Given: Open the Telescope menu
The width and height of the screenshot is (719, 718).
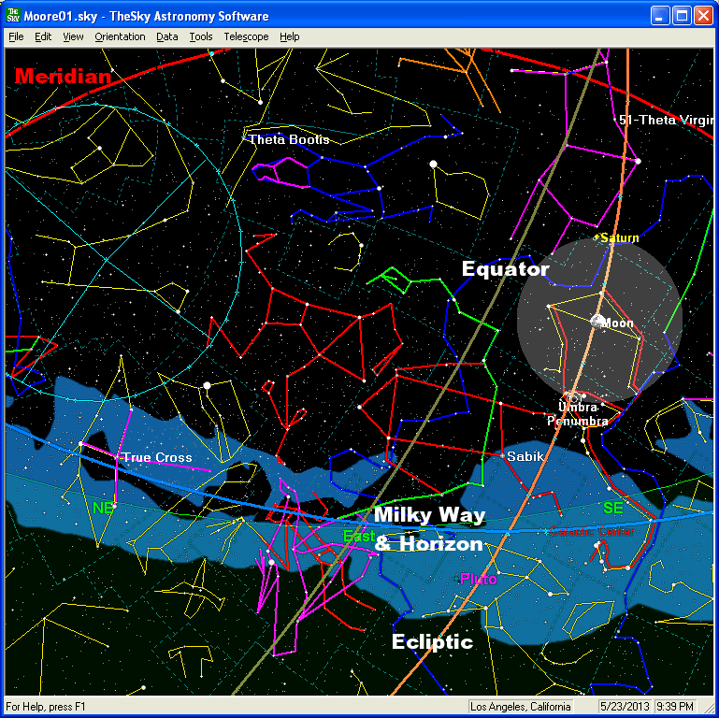Looking at the screenshot, I should tap(246, 36).
